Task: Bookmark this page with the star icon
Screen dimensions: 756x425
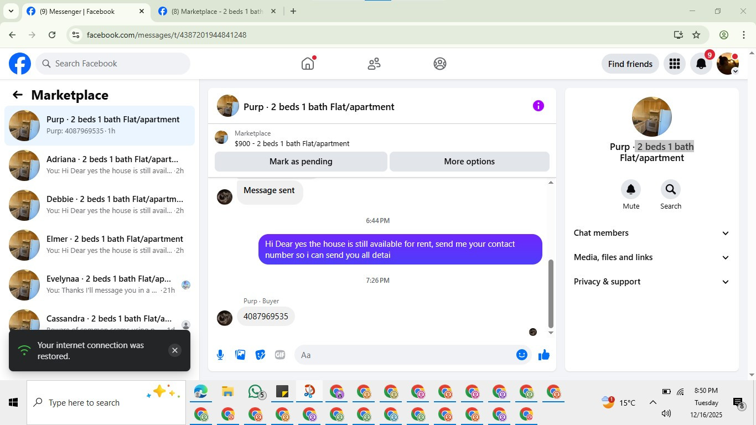Action: (696, 35)
